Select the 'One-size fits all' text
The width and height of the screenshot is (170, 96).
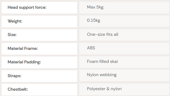pos(102,34)
